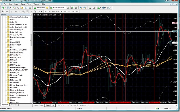180x112 pixels.
Task: Select the Text (A) drawing tool
Action: [31, 11]
